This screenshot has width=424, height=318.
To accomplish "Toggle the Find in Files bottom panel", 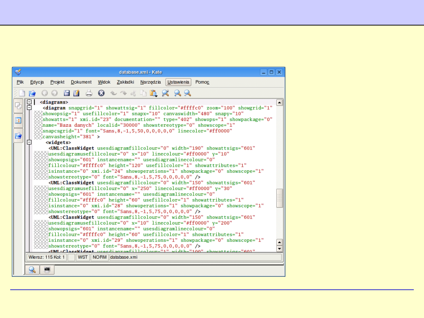I will pos(32,270).
